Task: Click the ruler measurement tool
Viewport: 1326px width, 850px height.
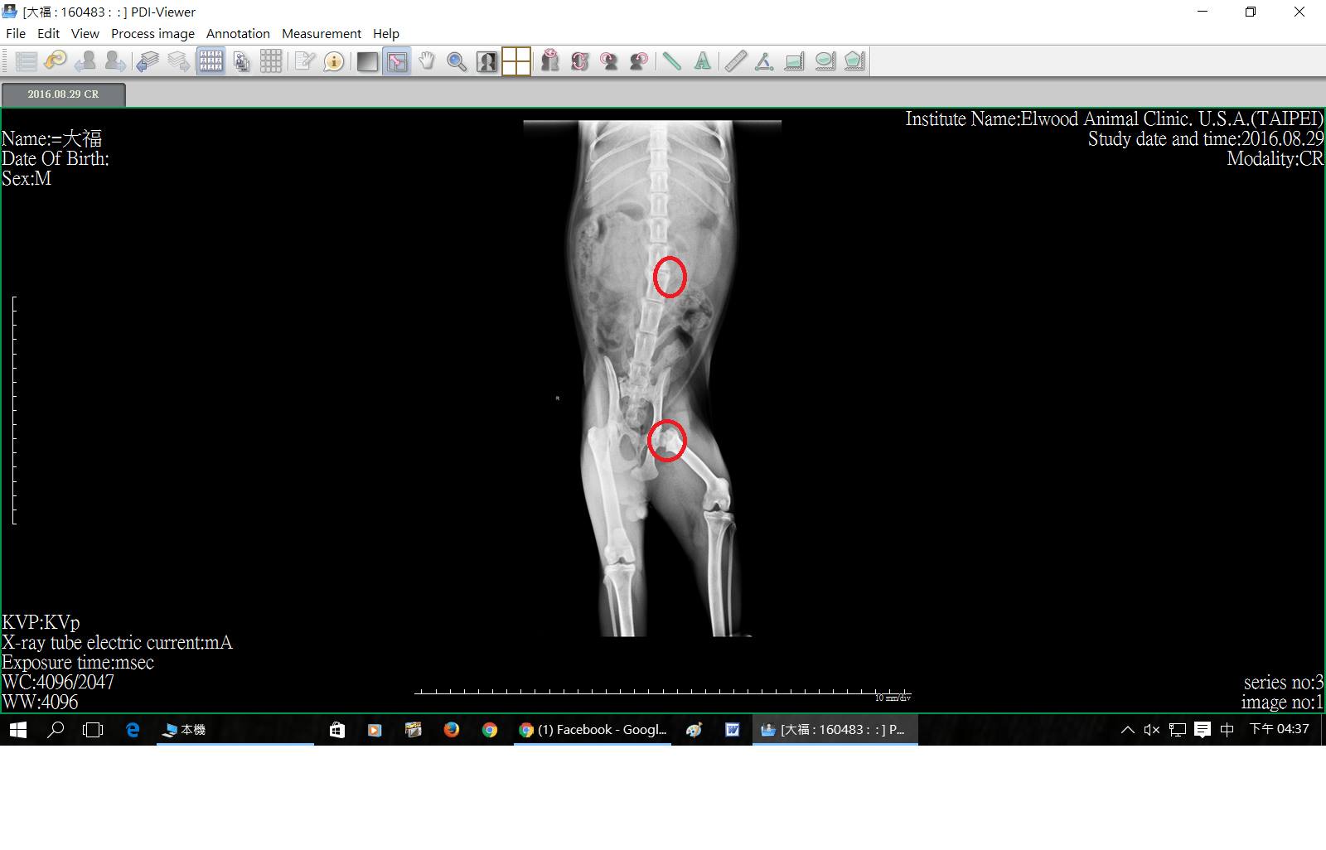Action: pyautogui.click(x=734, y=61)
